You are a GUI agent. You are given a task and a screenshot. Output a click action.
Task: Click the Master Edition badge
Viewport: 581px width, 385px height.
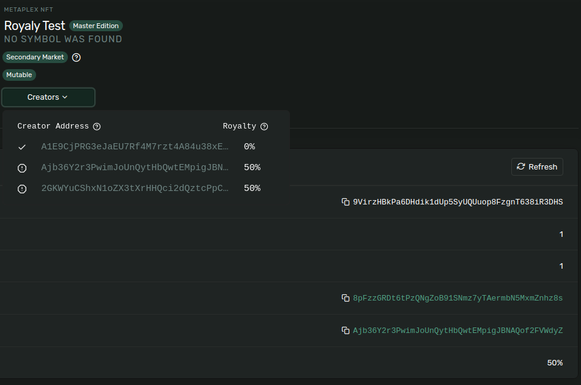(x=96, y=26)
